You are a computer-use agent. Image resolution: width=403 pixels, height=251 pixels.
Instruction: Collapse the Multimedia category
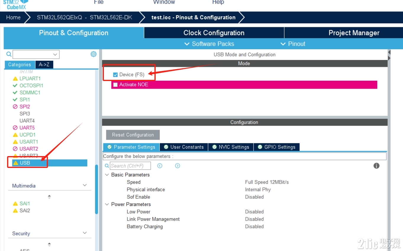pyautogui.click(x=85, y=185)
